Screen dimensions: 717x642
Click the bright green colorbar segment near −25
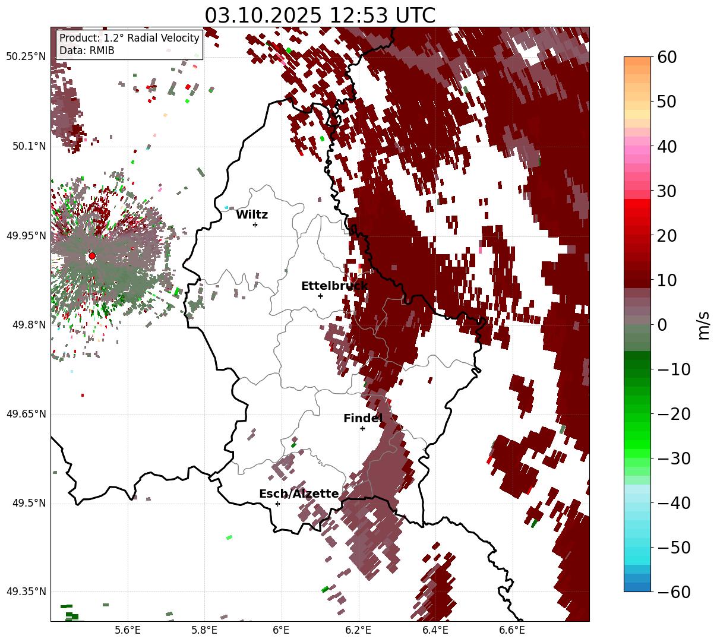(637, 435)
